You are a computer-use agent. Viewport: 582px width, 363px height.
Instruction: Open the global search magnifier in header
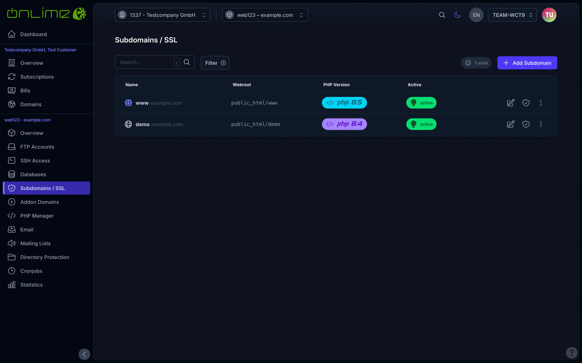[x=442, y=15]
